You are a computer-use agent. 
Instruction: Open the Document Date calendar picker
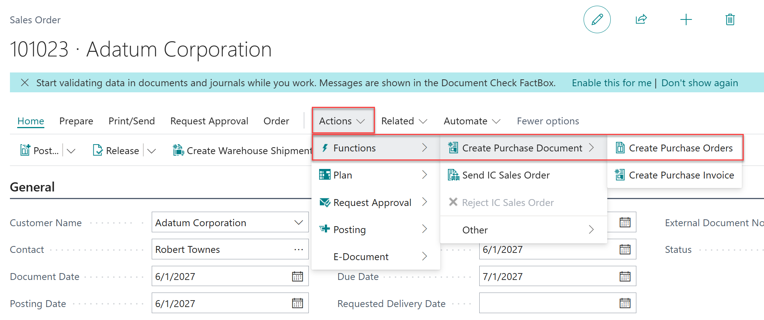(297, 276)
